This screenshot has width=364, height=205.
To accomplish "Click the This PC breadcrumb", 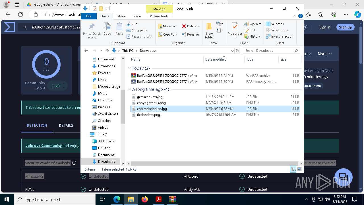I will [x=128, y=51].
